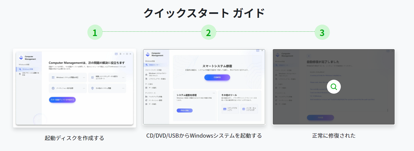Click the インターネットブラウザ globe icon tile

point(249,109)
